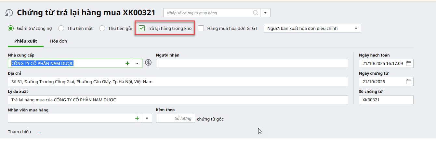
Task: Add new purchasing employee with plus icon
Action: coord(137,118)
